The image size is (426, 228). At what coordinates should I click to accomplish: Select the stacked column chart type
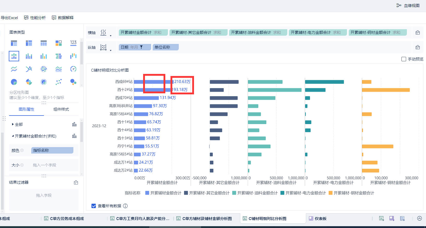pyautogui.click(x=29, y=56)
